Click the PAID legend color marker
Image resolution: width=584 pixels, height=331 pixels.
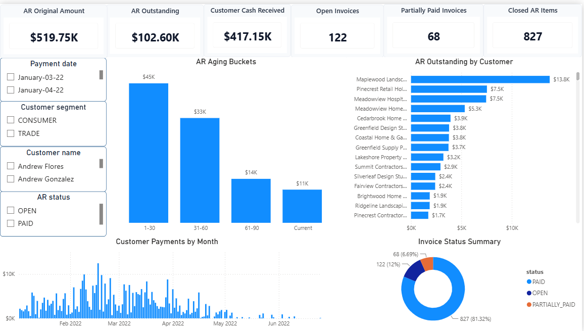[529, 282]
